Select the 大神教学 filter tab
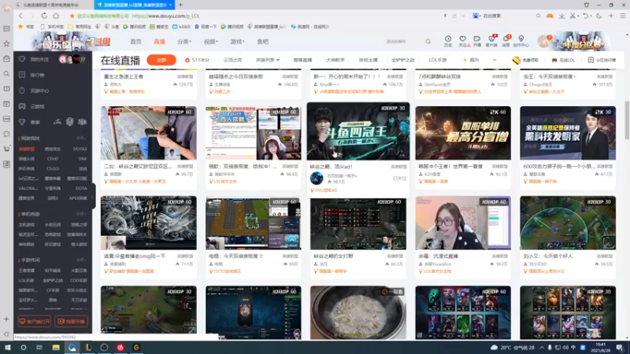This screenshot has width=630, height=354. point(335,60)
